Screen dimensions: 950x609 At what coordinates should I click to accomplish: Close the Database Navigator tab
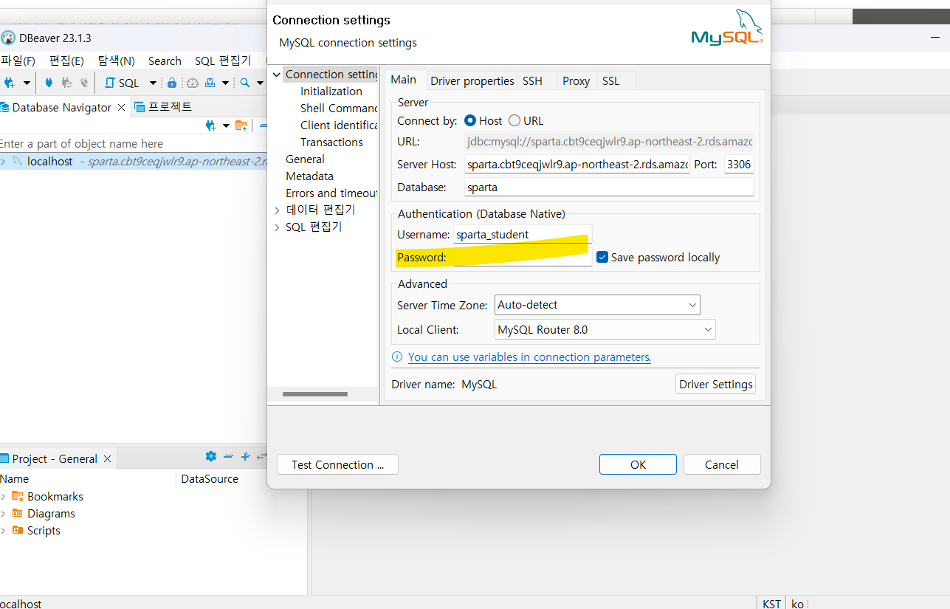coord(122,108)
